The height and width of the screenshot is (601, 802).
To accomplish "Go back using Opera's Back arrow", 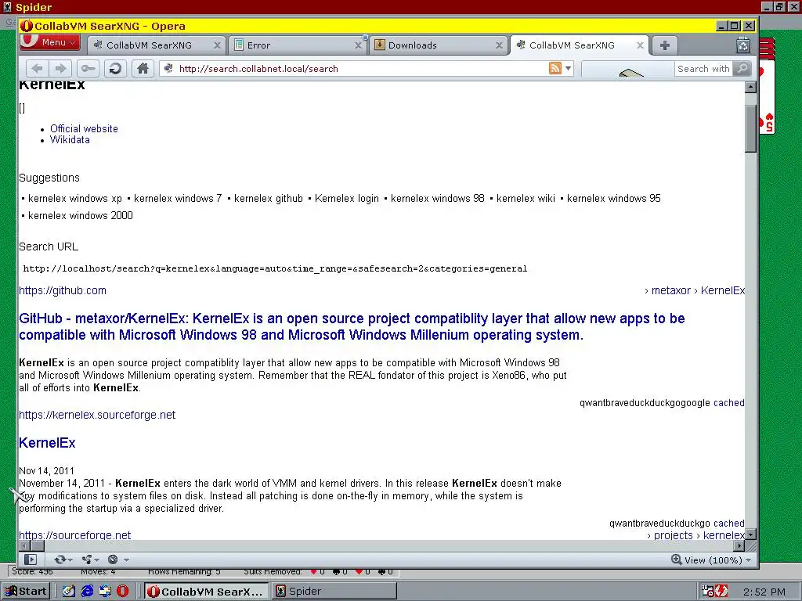I will point(37,69).
